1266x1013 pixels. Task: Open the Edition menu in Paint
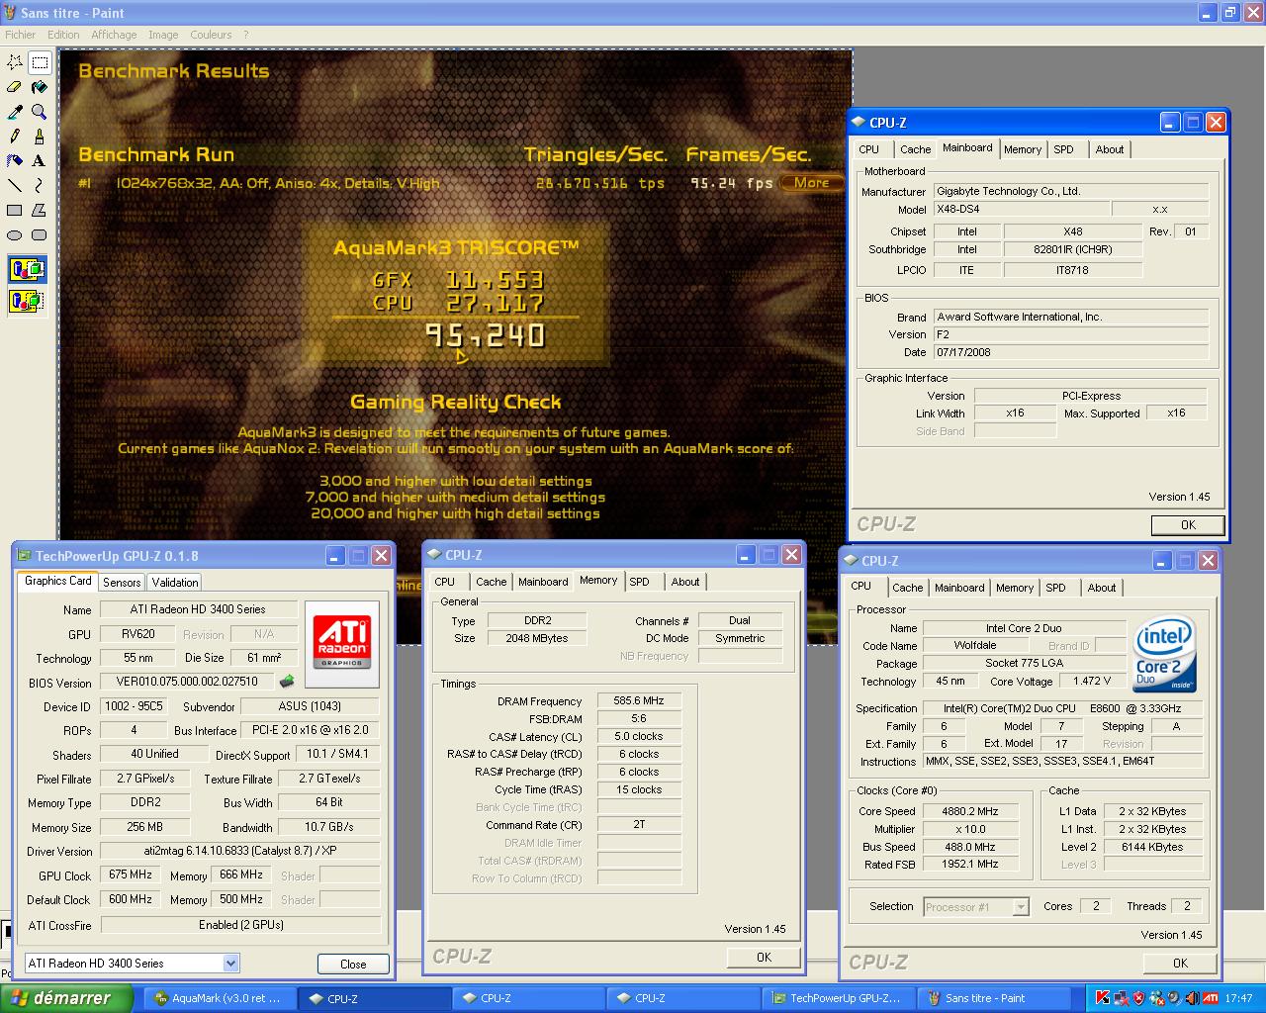[x=63, y=35]
